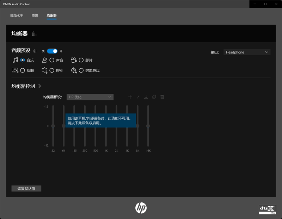Click the rename preset pencil icon
282x219 pixels.
pyautogui.click(x=138, y=97)
